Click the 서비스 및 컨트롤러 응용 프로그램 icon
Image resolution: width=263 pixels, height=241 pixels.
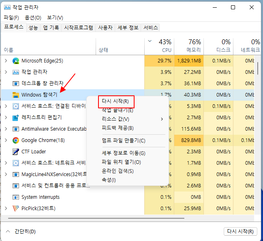click(x=16, y=186)
